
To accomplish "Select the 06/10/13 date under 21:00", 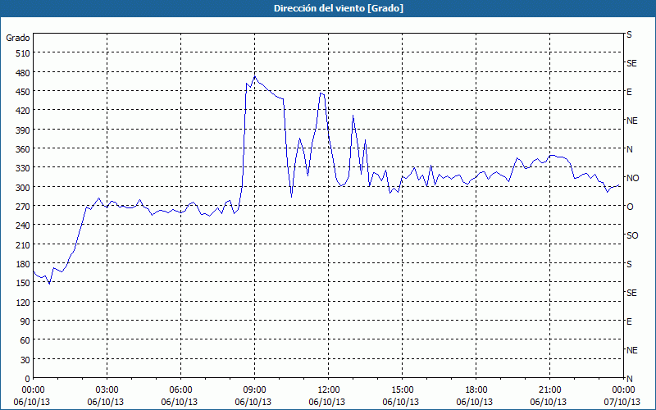I will [549, 402].
